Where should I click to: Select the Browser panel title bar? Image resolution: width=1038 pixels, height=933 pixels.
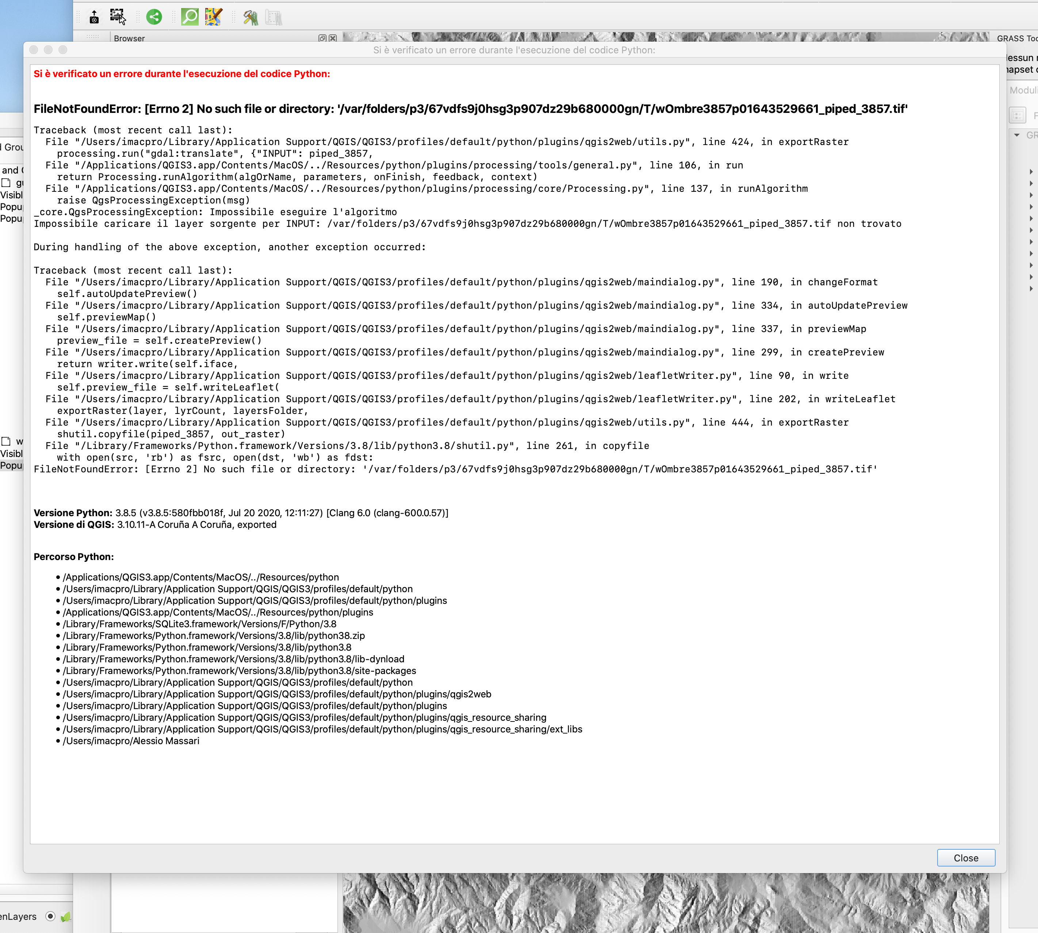[x=130, y=38]
